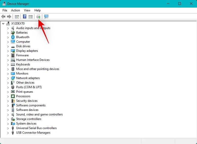Expand the Monitors category chevron
The width and height of the screenshot is (197, 144).
tap(8, 74)
